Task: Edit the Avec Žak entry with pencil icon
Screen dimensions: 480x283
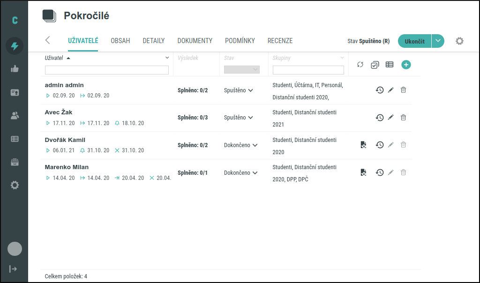Action: 391,118
